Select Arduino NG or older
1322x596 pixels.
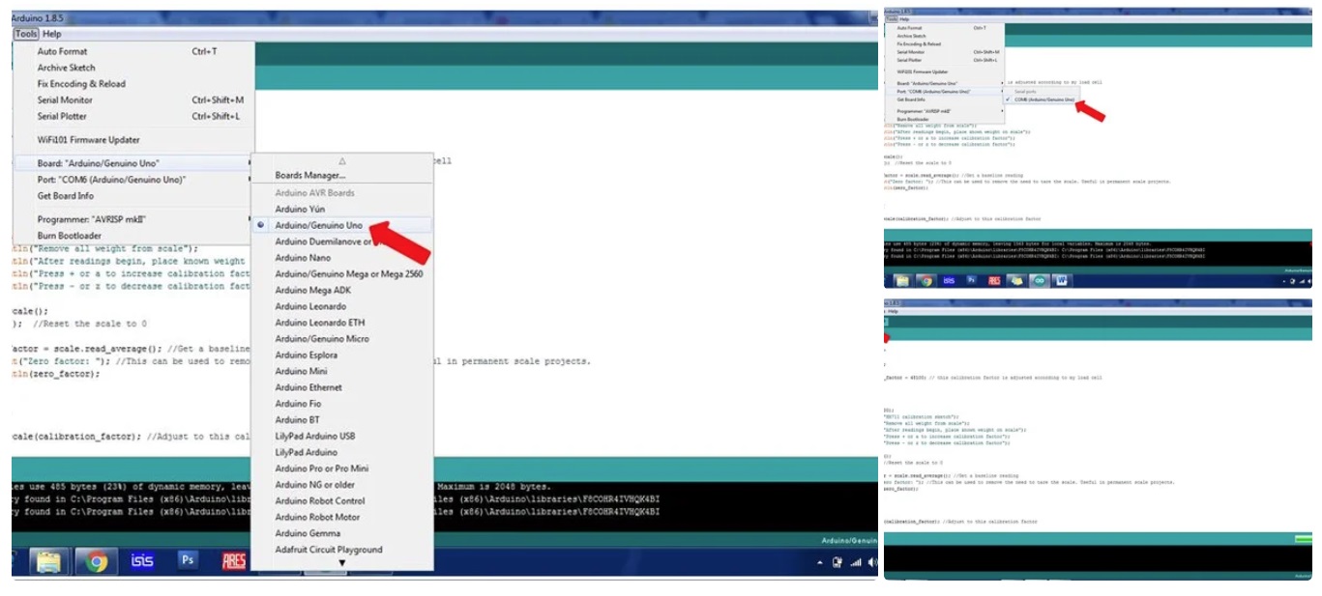pyautogui.click(x=342, y=485)
